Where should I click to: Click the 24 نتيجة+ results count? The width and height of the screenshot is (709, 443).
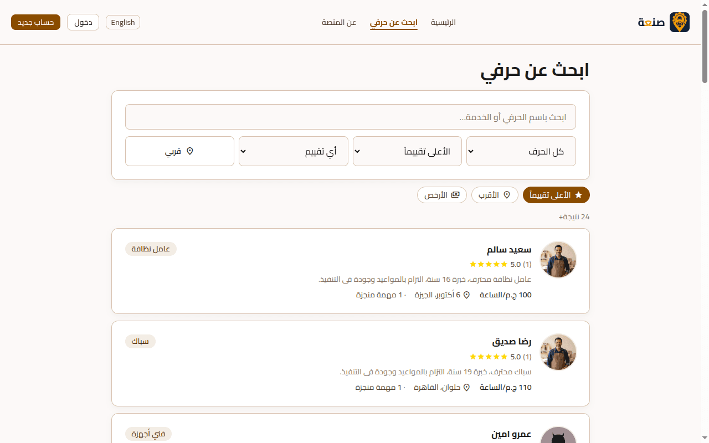(574, 217)
